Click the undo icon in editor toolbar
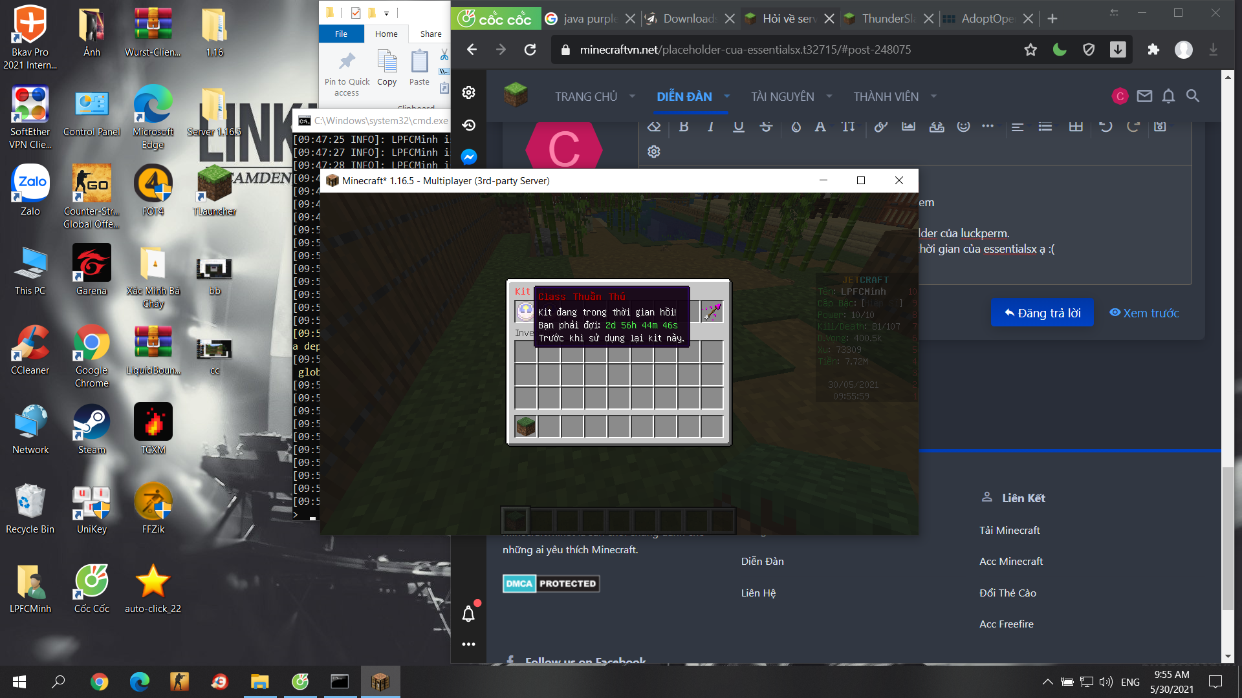This screenshot has height=698, width=1242. pyautogui.click(x=1106, y=127)
